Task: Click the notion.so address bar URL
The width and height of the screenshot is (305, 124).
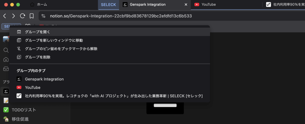Action: (x=121, y=16)
